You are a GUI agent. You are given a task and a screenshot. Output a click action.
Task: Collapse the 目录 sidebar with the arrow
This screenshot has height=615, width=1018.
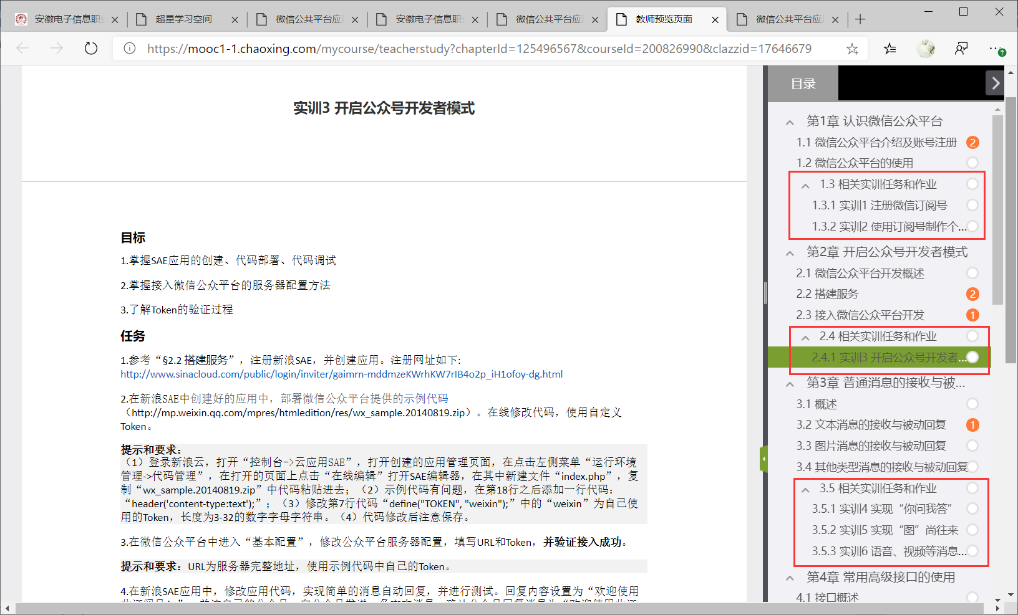995,83
